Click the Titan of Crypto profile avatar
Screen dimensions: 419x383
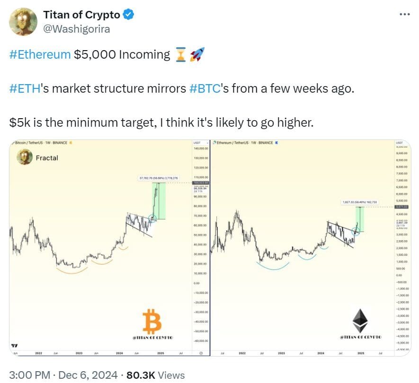click(22, 21)
